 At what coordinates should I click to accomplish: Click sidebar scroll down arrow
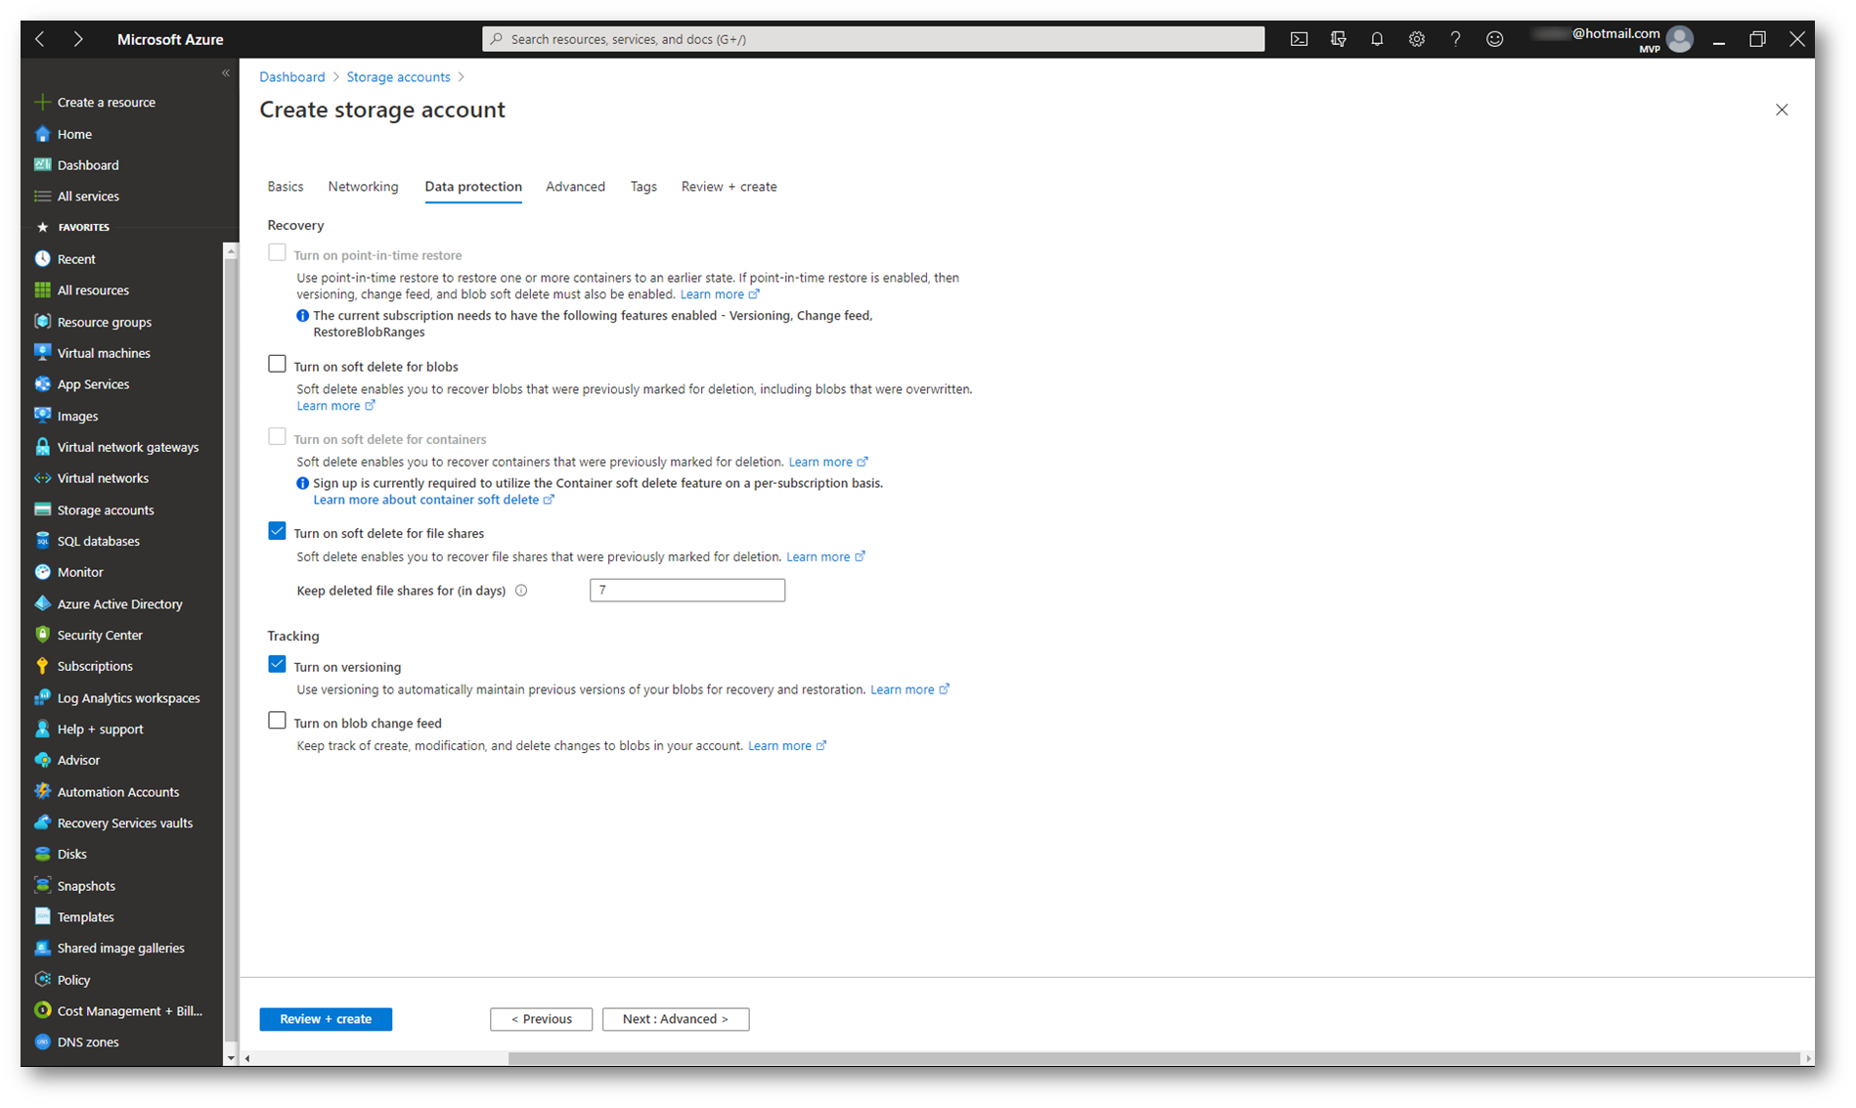coord(231,1058)
